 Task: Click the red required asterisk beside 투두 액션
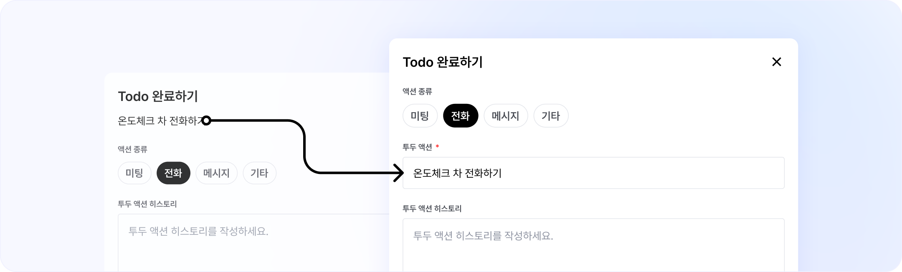point(437,147)
